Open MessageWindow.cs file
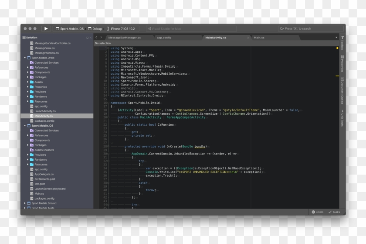 47,53
